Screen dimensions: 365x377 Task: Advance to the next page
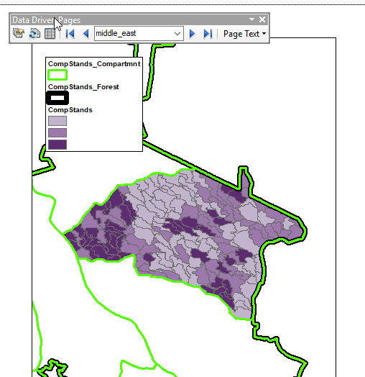[x=192, y=34]
